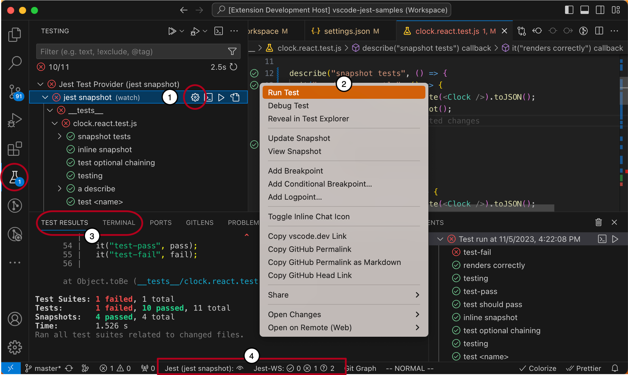Click the refresh tests icon next to 2.5s
This screenshot has height=375, width=628.
[x=234, y=67]
